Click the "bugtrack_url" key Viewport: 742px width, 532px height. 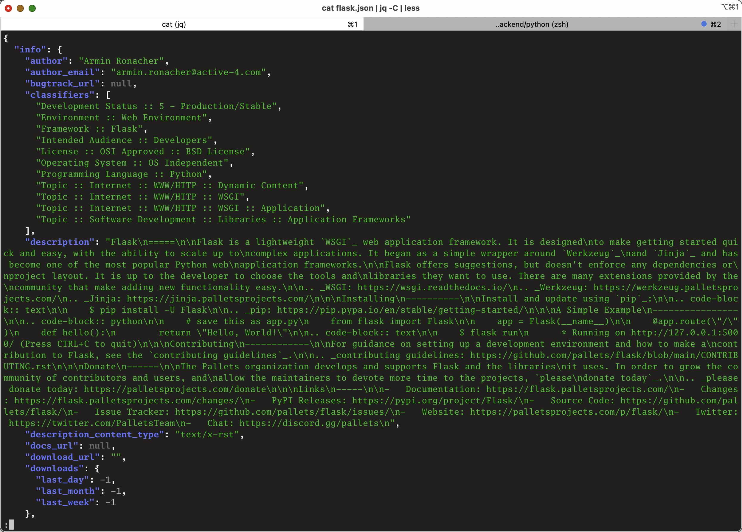point(62,84)
